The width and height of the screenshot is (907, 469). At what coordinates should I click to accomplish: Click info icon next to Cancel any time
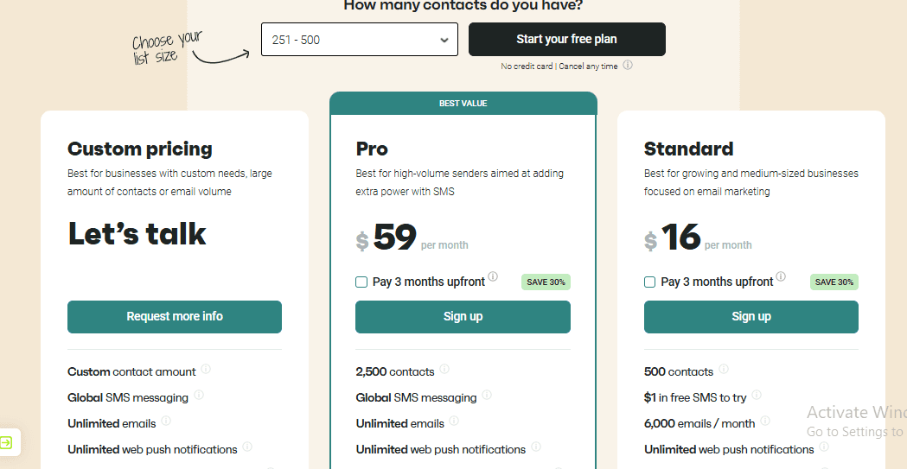click(628, 66)
